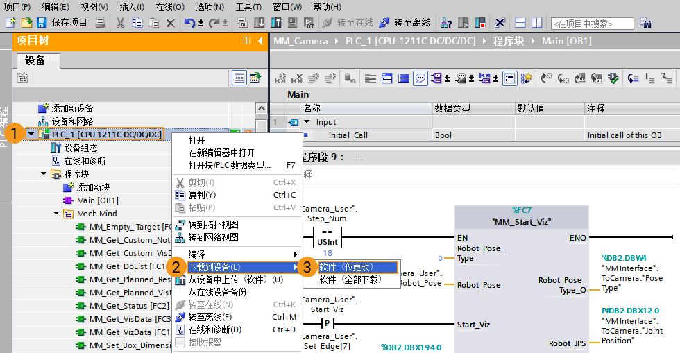This screenshot has width=680, height=353.
Task: Collapse the project tree panel arrow
Action: coord(260,41)
